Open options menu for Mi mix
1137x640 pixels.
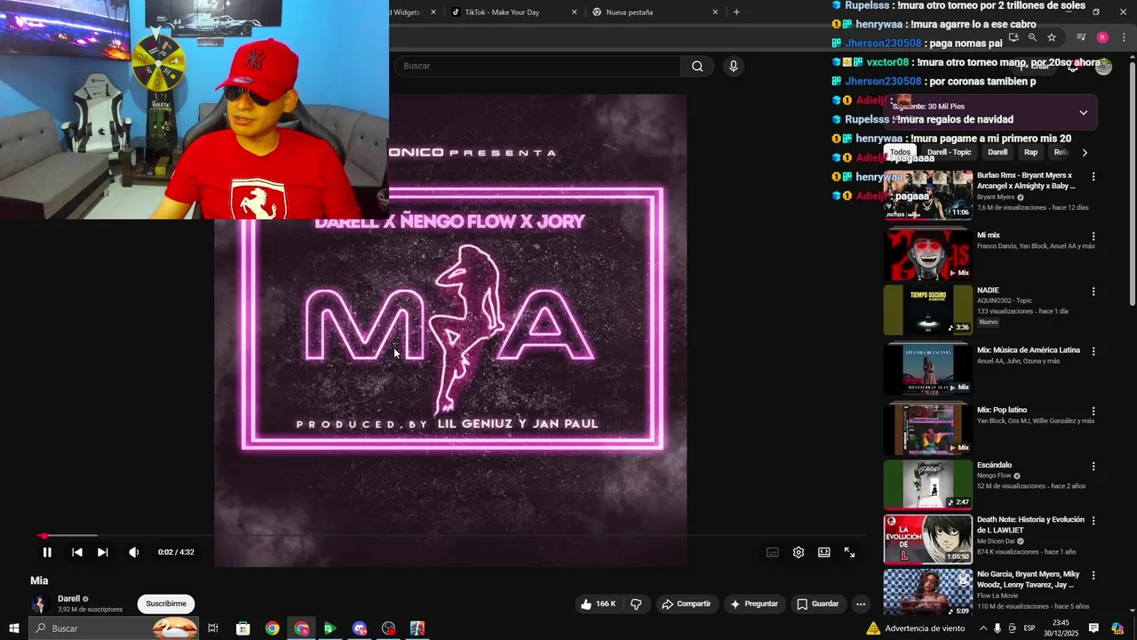click(1093, 236)
